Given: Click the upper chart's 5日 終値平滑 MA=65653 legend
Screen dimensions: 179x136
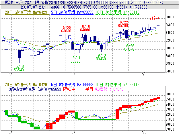Looking at the screenshot, I should (72, 12).
